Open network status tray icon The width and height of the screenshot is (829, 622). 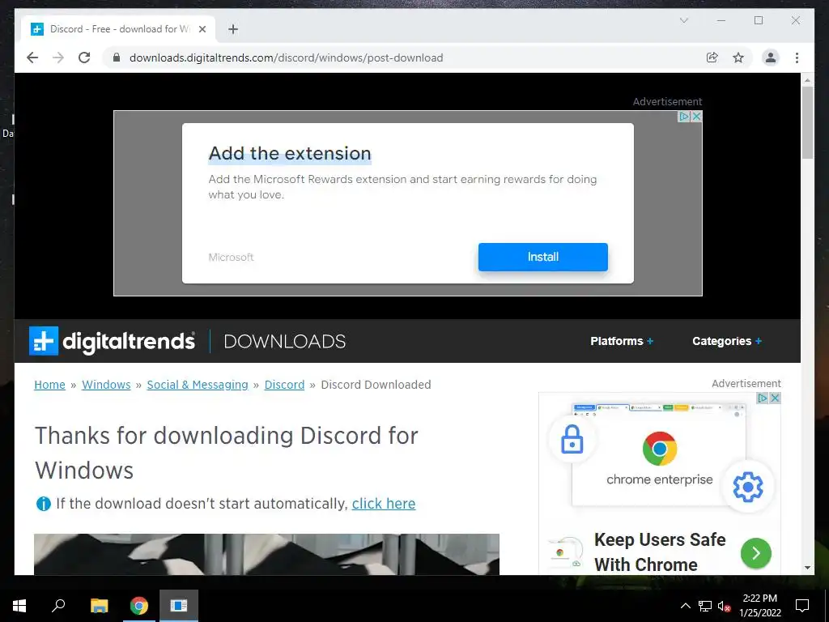click(705, 606)
